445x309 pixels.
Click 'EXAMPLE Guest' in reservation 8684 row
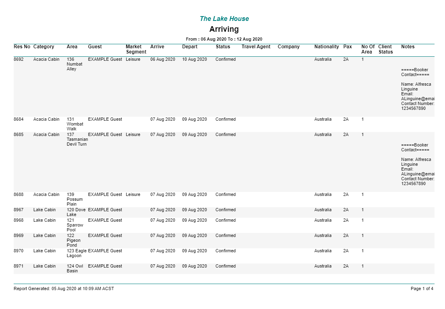pyautogui.click(x=105, y=119)
